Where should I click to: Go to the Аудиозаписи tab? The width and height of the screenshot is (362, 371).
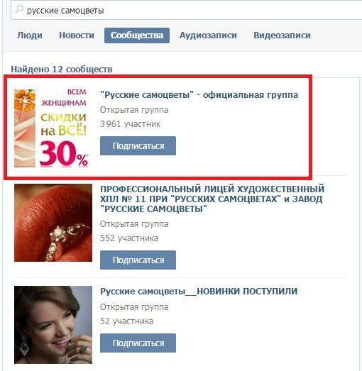(x=208, y=35)
